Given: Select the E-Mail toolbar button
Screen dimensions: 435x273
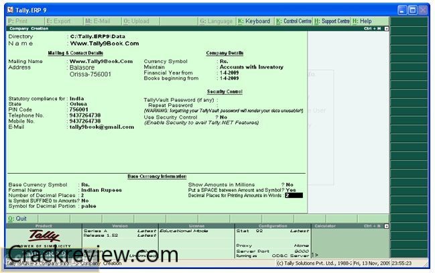Looking at the screenshot, I should tap(98, 21).
